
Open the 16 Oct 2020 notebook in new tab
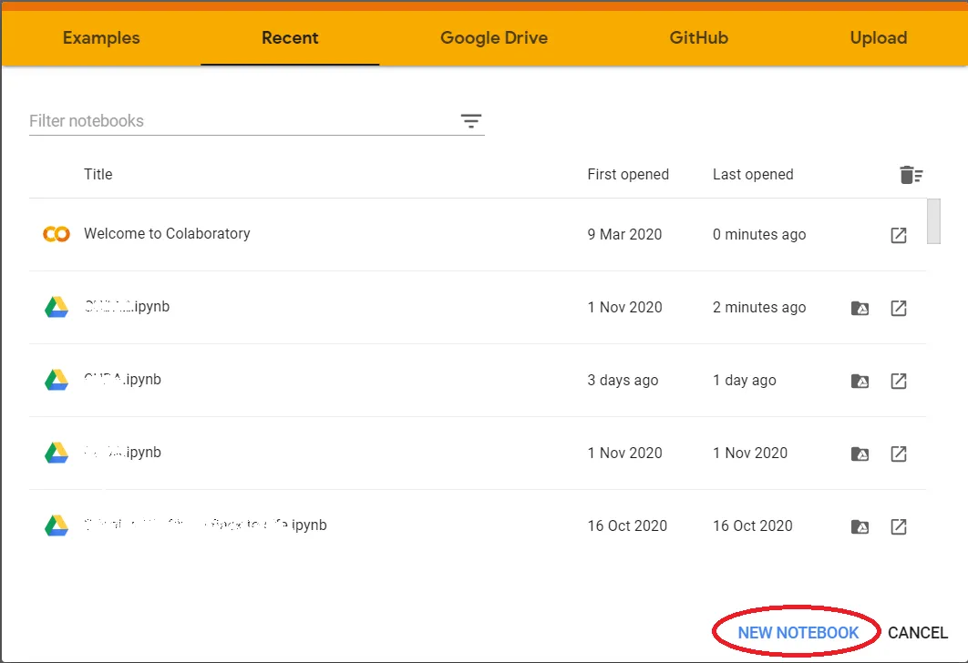tap(899, 526)
